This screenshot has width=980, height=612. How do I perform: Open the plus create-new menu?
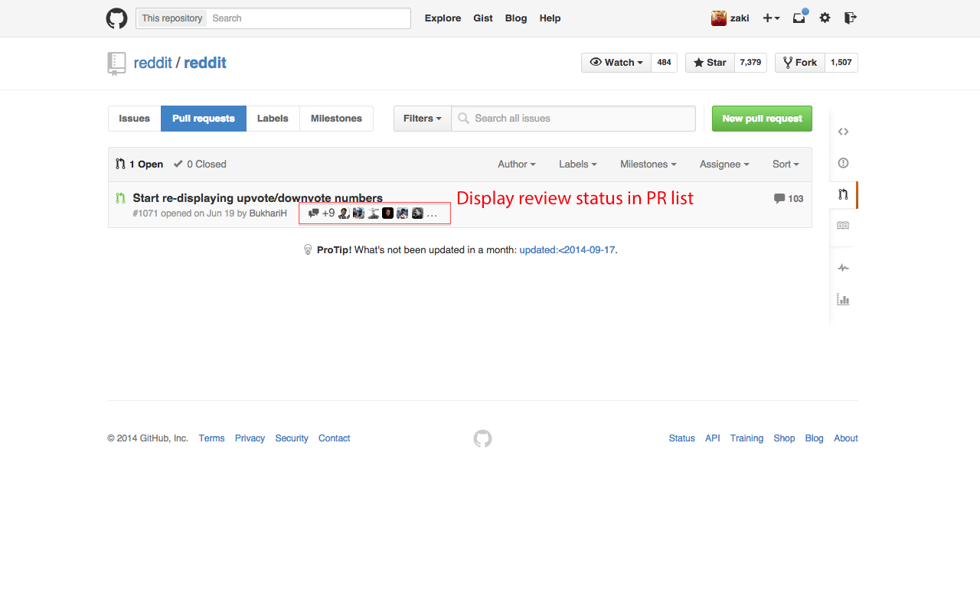[x=771, y=18]
